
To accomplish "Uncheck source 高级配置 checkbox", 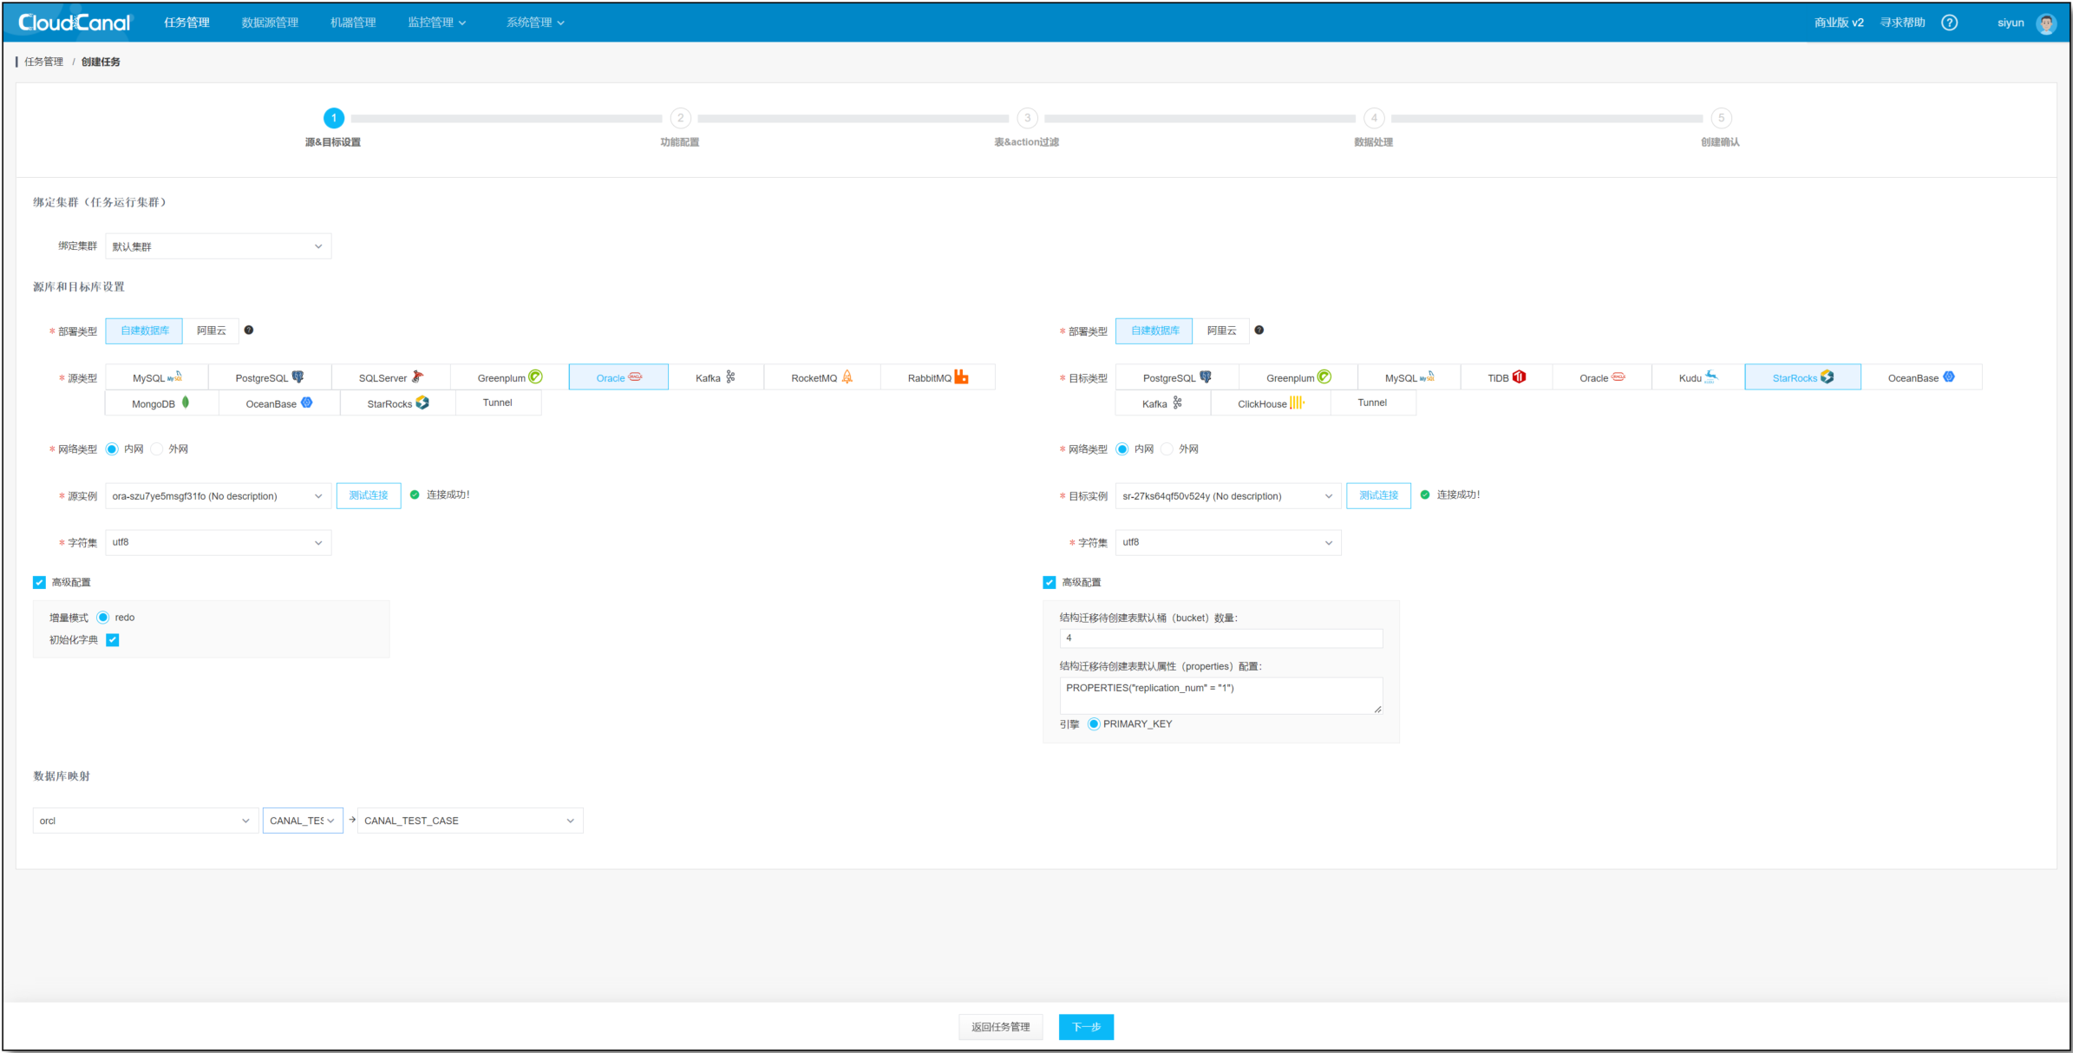I will [39, 583].
